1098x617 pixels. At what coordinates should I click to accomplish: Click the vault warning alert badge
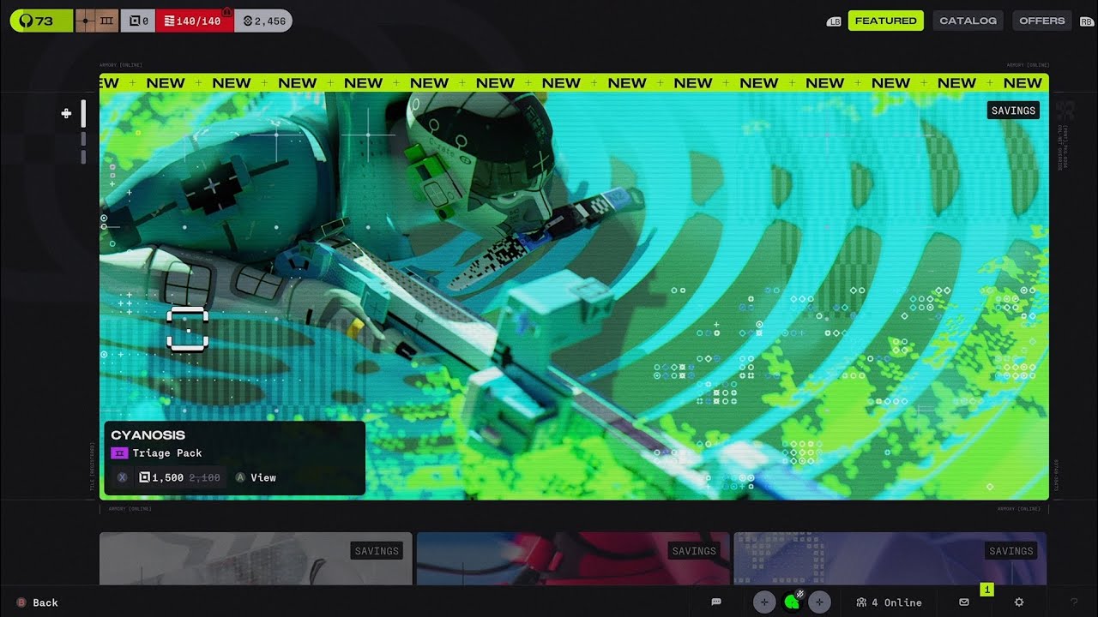(x=227, y=11)
